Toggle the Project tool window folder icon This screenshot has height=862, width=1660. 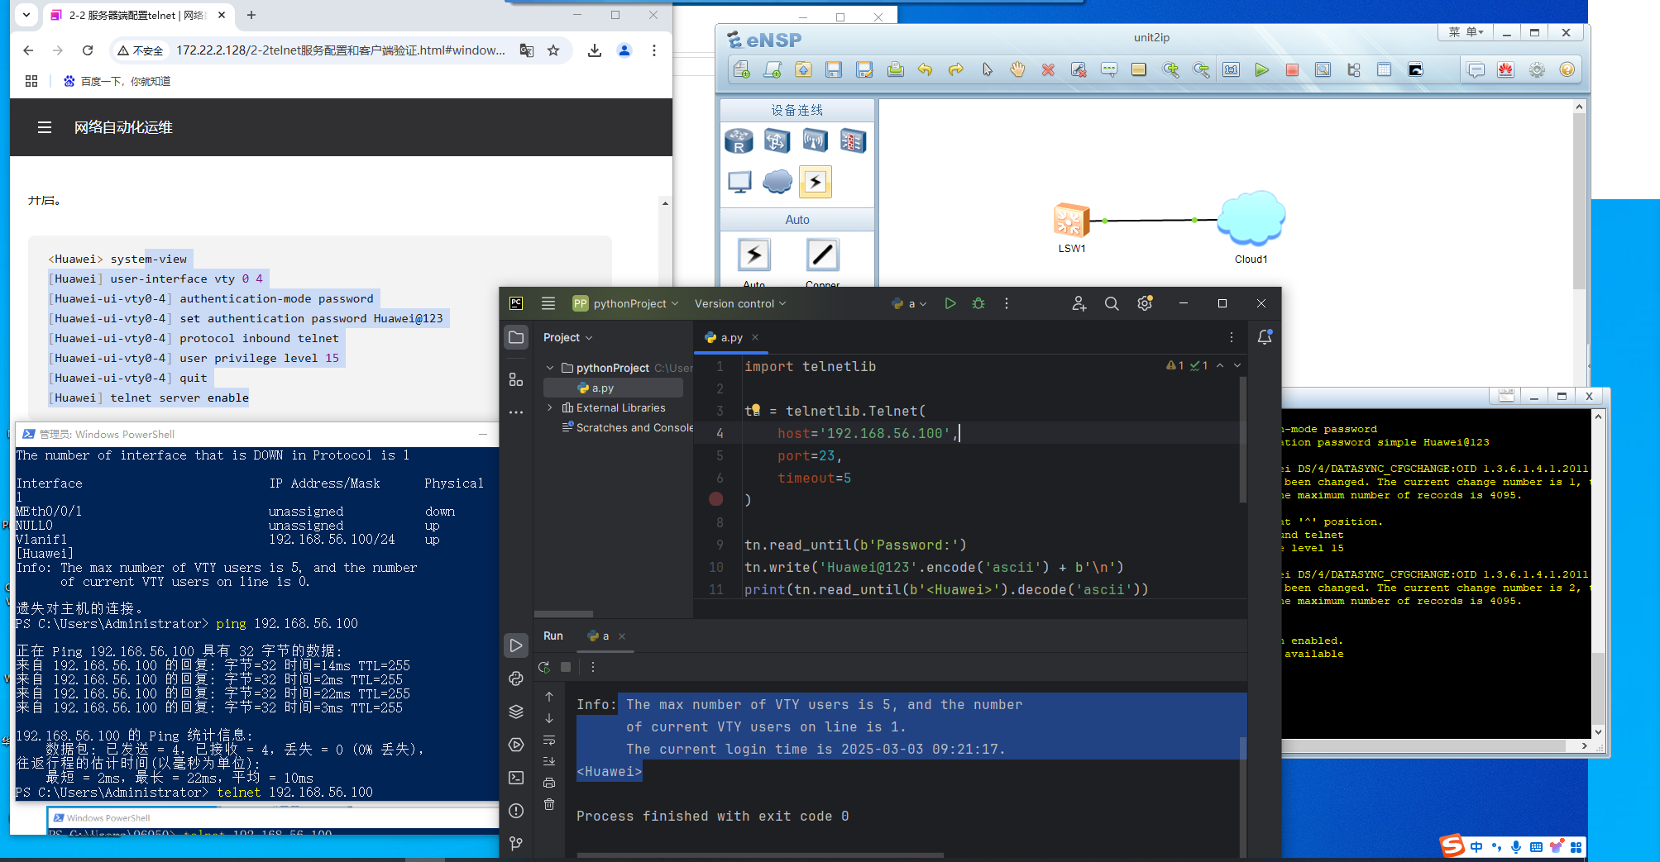tap(516, 337)
